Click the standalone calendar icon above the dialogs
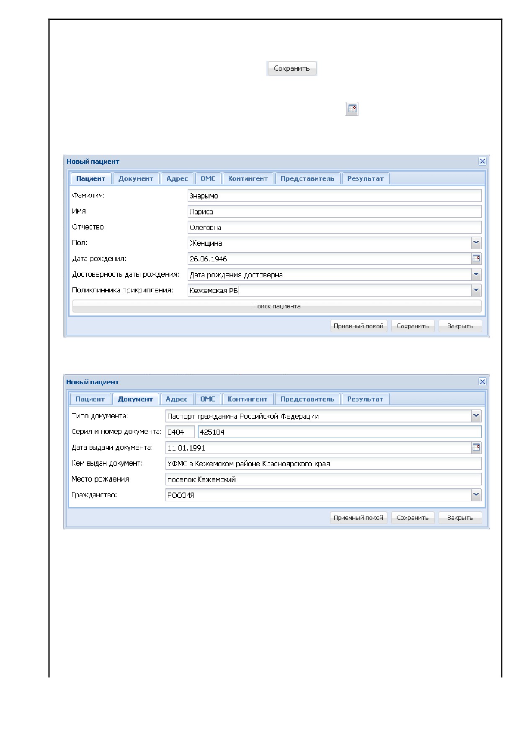This screenshot has height=735, width=519. [352, 109]
